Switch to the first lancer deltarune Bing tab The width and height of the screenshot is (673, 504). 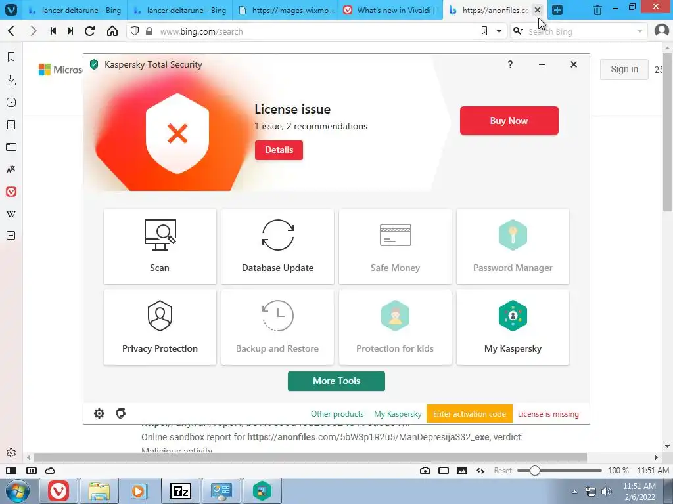75,10
